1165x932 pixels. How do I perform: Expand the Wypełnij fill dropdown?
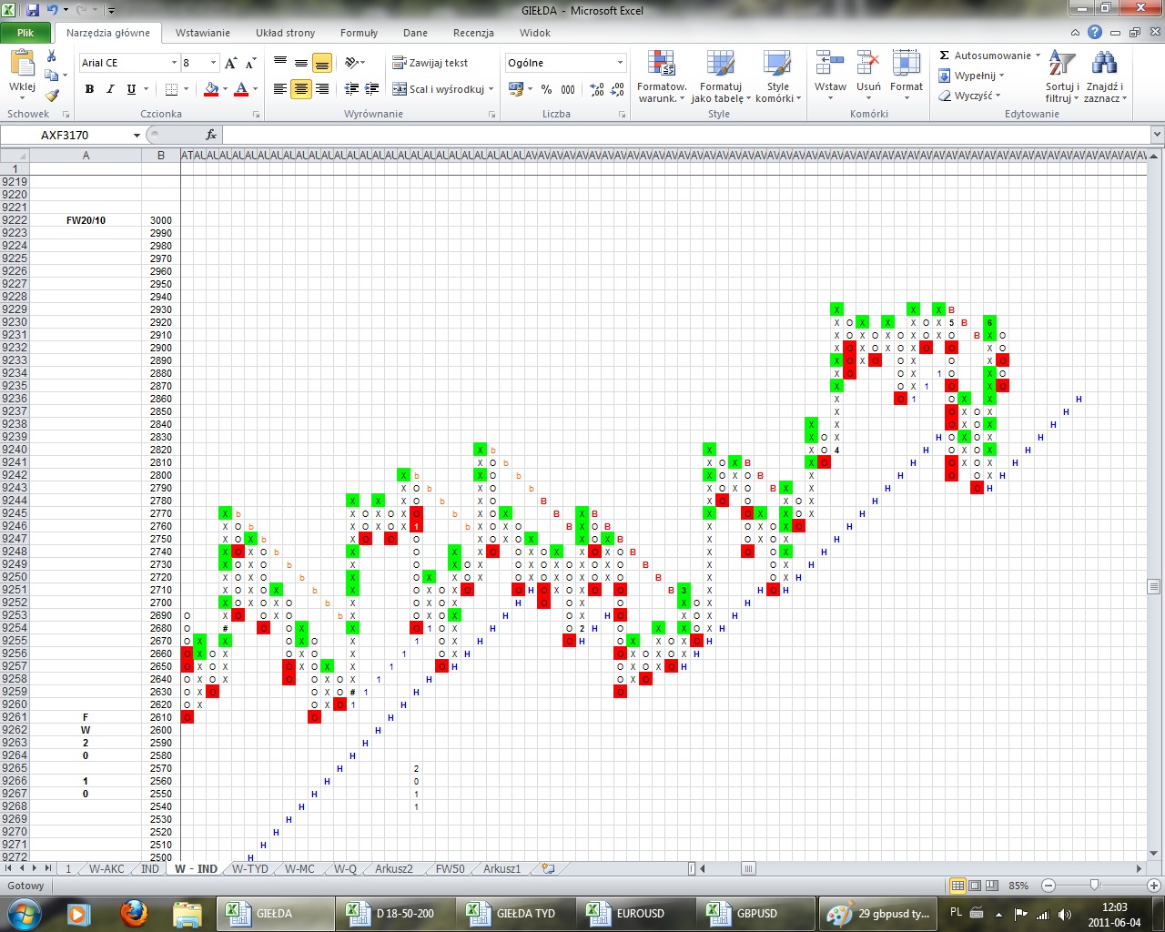click(x=1001, y=76)
